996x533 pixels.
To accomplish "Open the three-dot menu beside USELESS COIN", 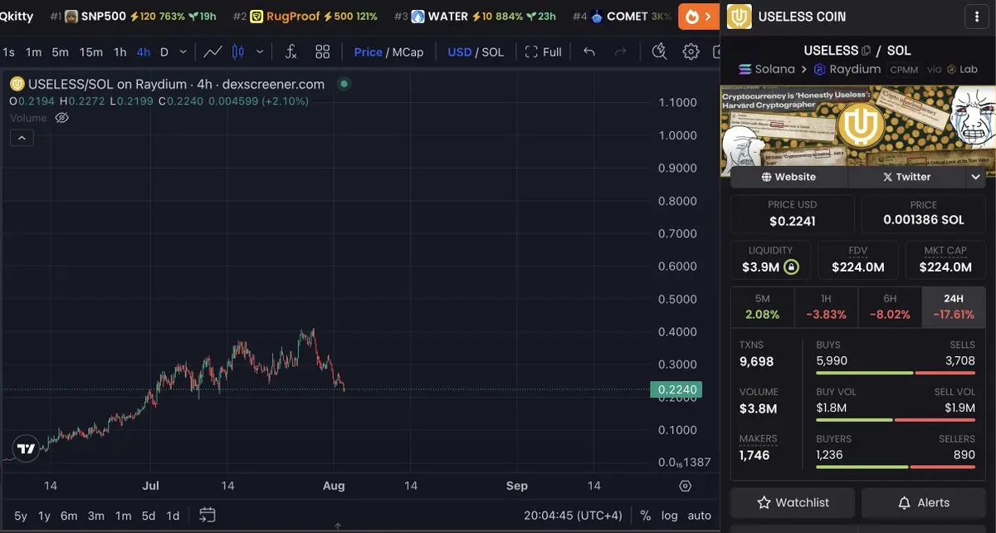I will tap(975, 17).
